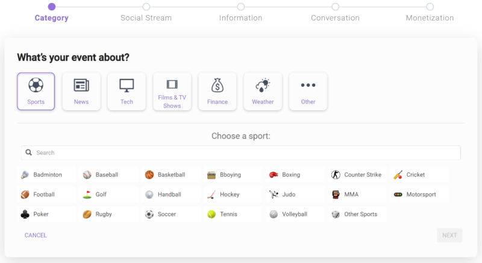This screenshot has width=482, height=263.
Task: Select Other Sports option
Action: (x=357, y=214)
